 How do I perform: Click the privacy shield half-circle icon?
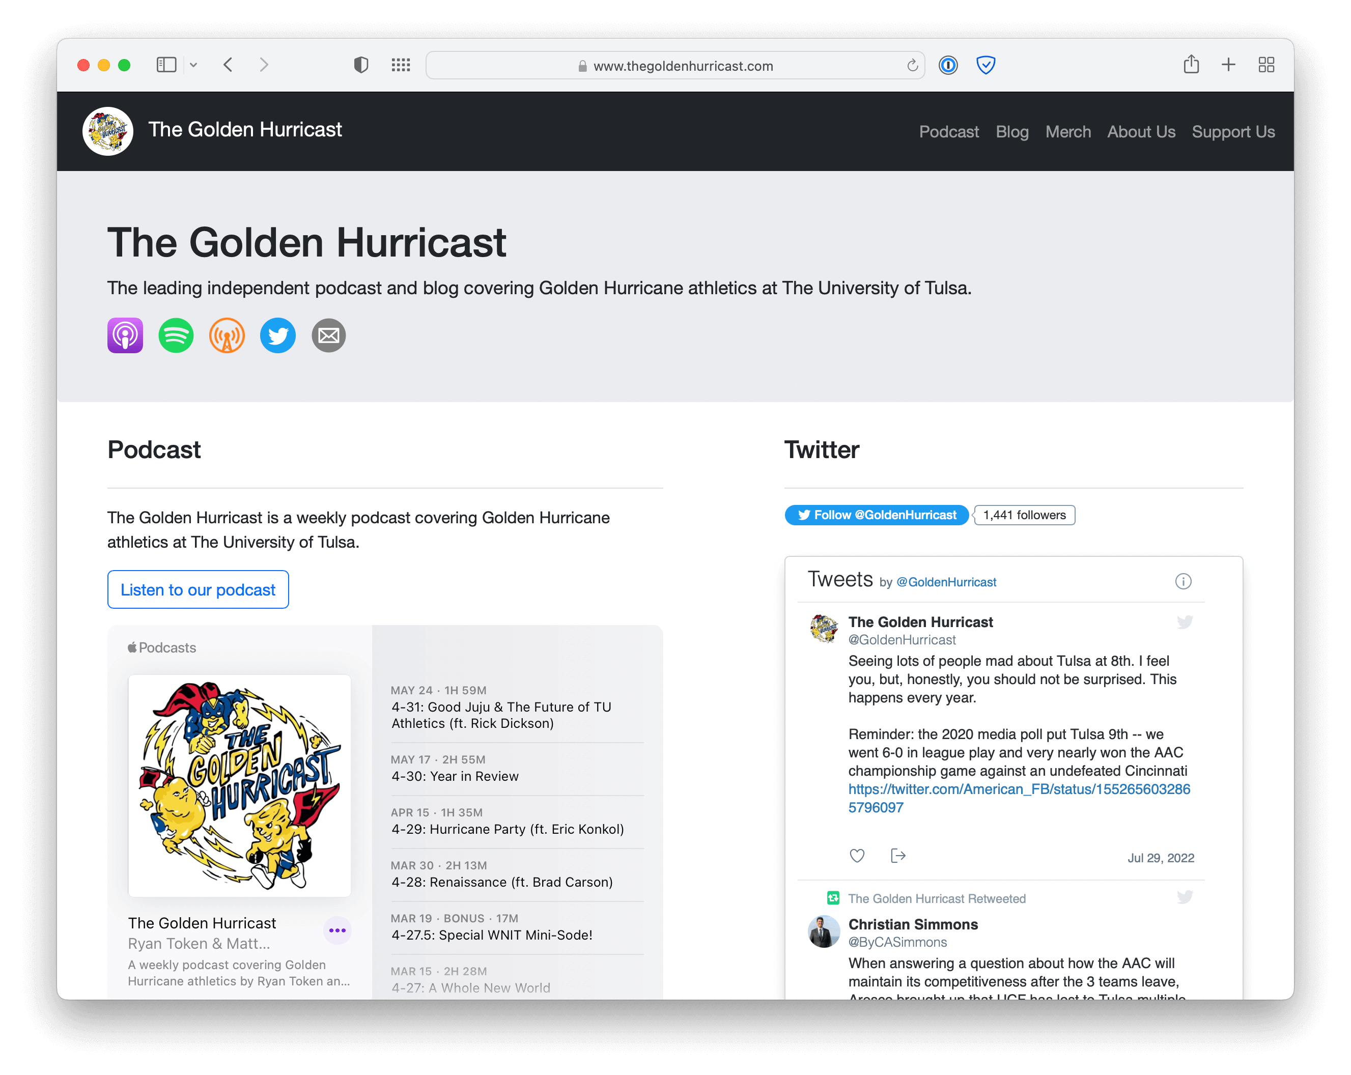pyautogui.click(x=361, y=65)
